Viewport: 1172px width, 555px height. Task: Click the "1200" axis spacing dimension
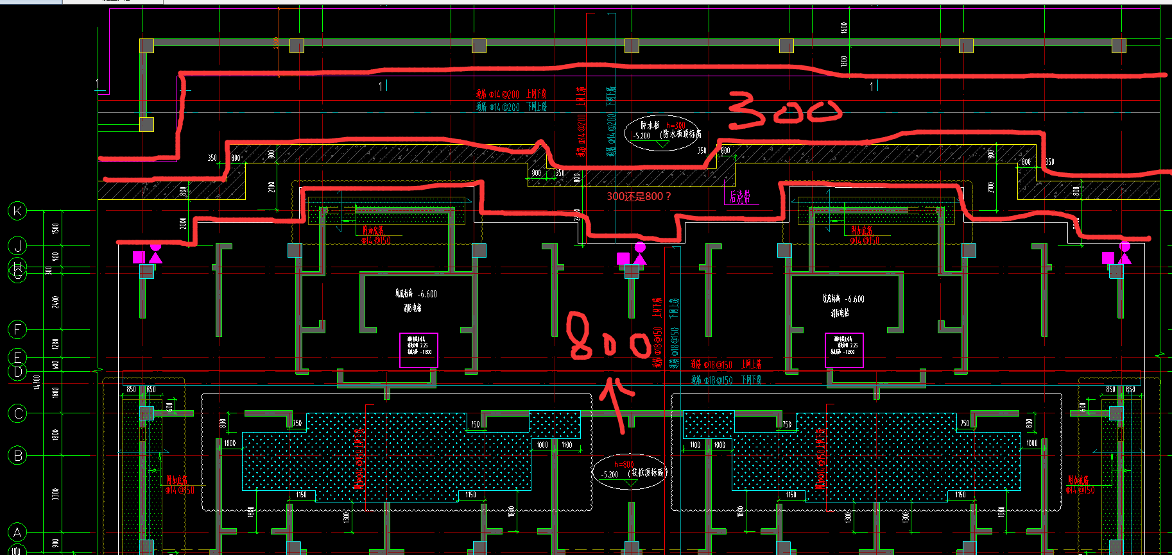[55, 344]
